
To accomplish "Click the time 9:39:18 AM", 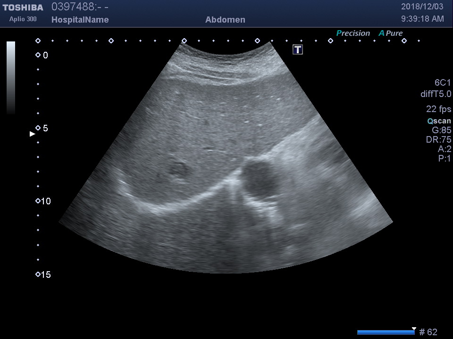I will (x=422, y=19).
